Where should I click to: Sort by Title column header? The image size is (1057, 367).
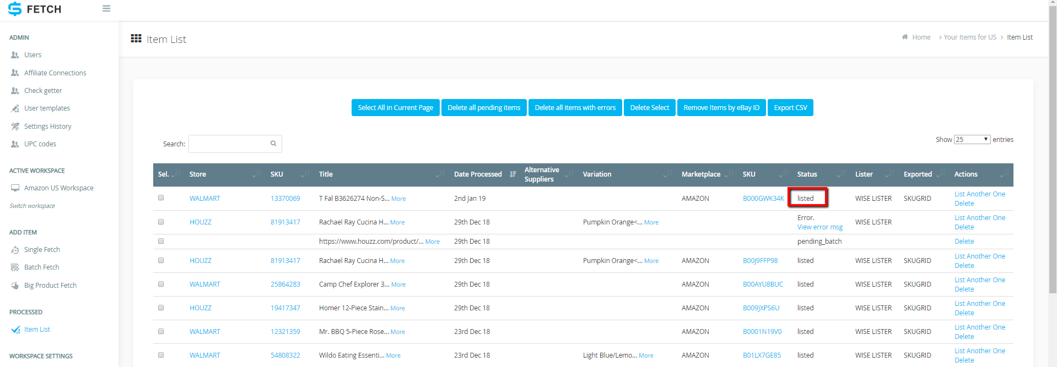point(381,174)
